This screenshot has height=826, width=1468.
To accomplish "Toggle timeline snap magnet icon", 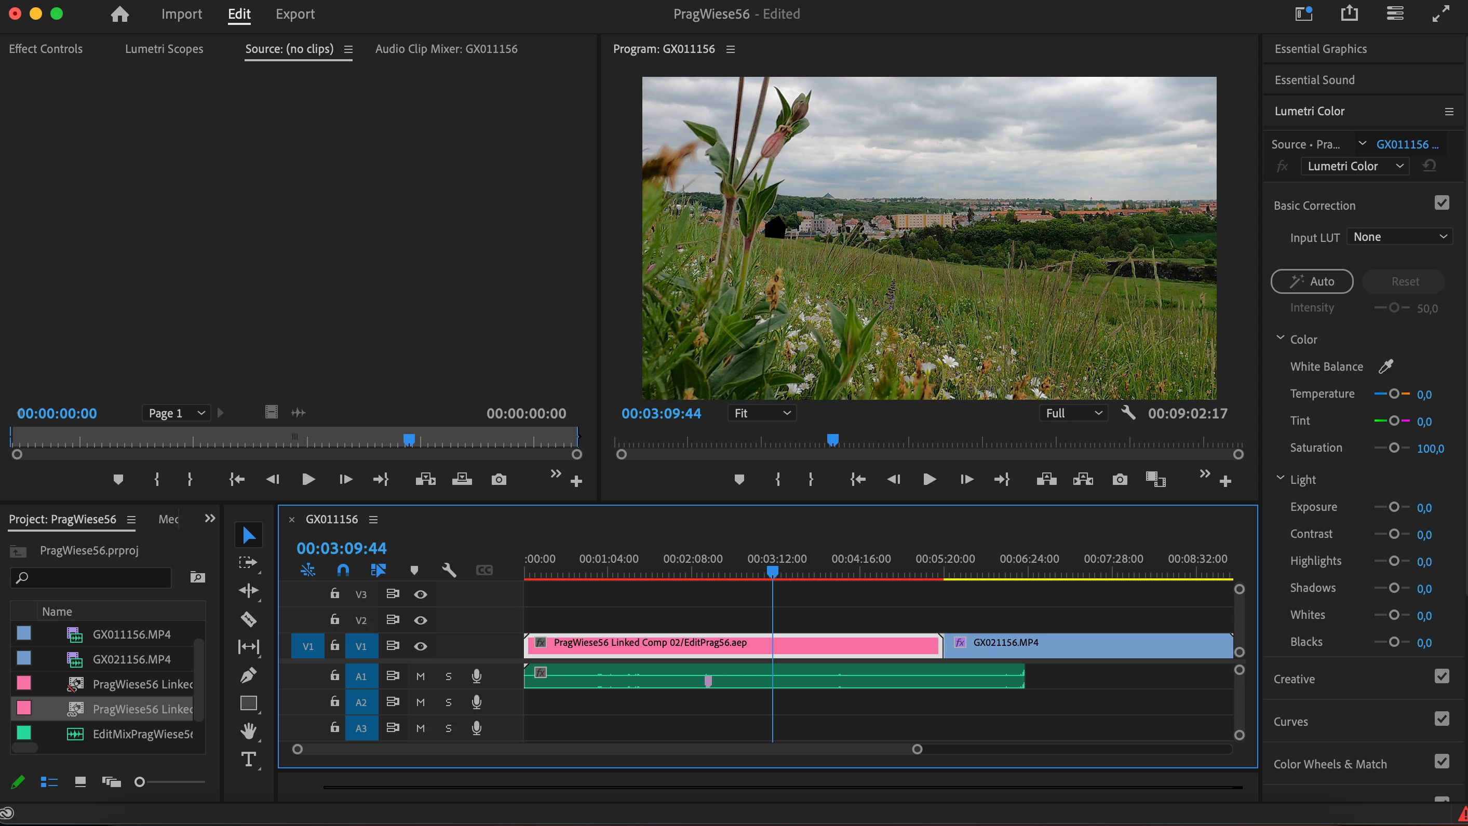I will pyautogui.click(x=343, y=570).
